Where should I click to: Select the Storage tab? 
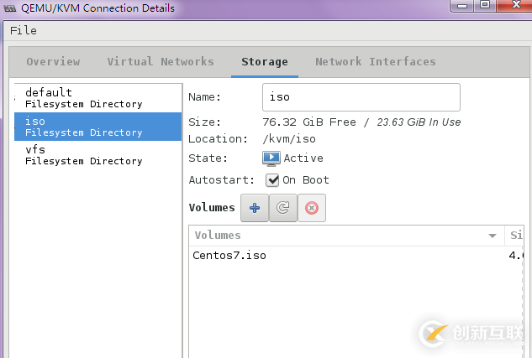265,61
